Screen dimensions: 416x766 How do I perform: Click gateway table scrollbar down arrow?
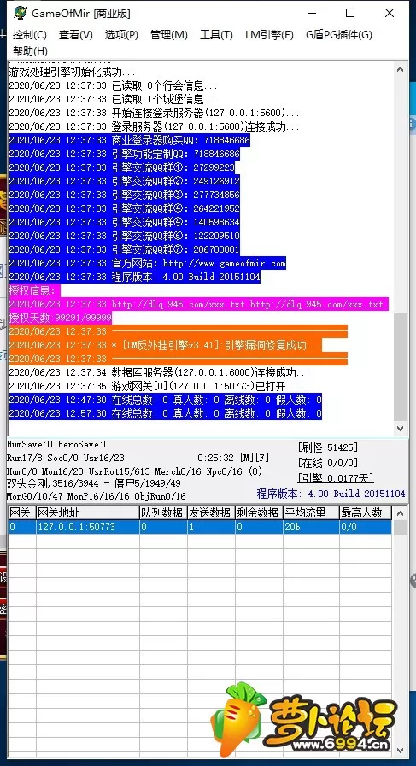[401, 751]
